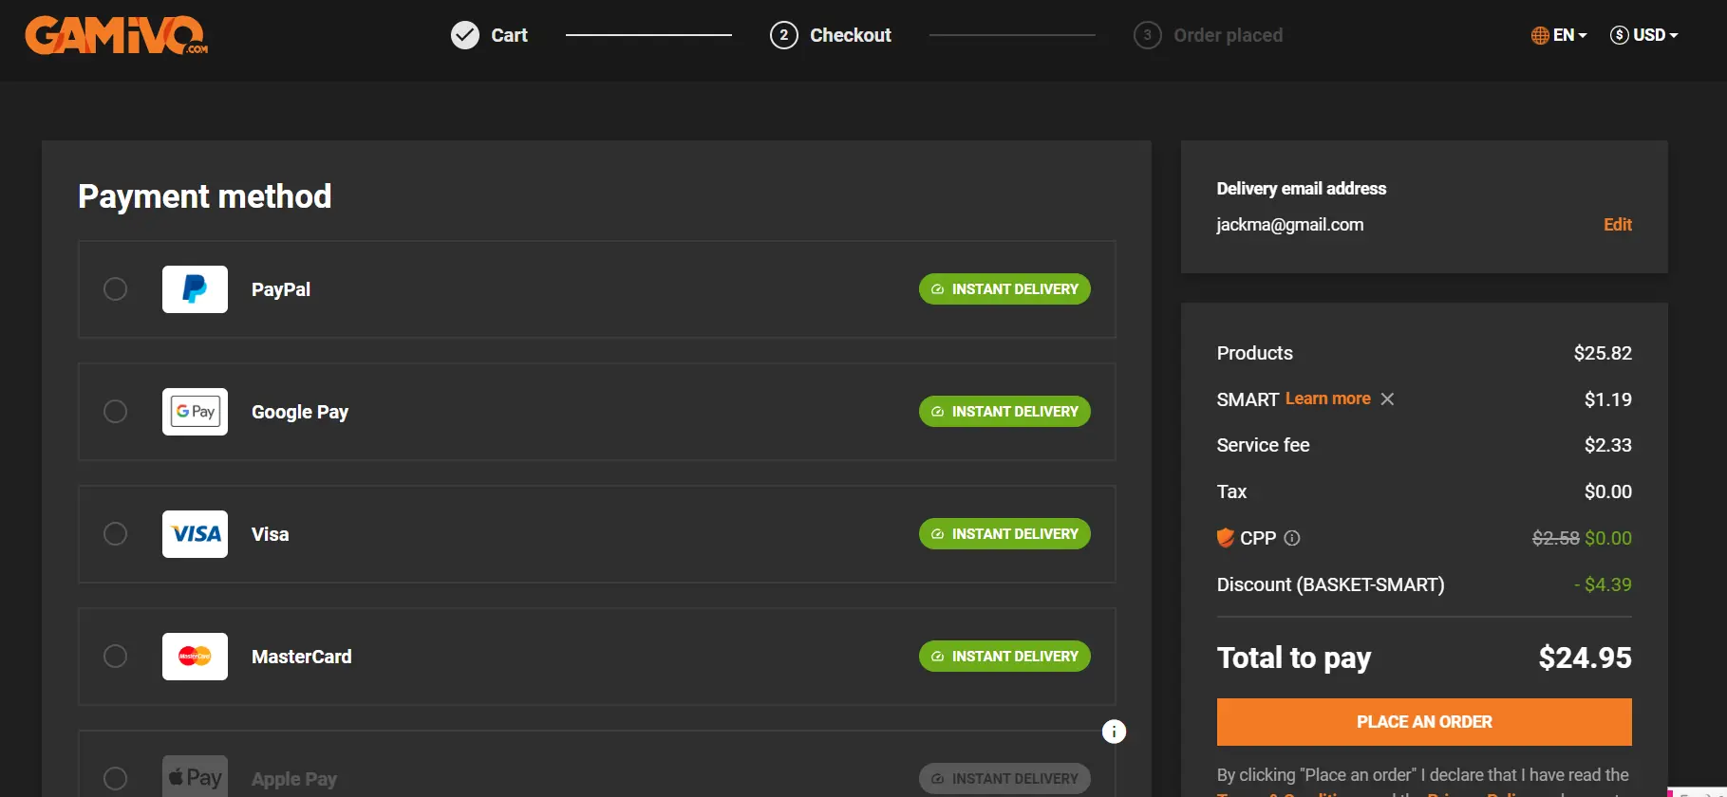Click Google Pay's INSTANT DELIVERY badge
Image resolution: width=1727 pixels, height=797 pixels.
[x=1004, y=412]
